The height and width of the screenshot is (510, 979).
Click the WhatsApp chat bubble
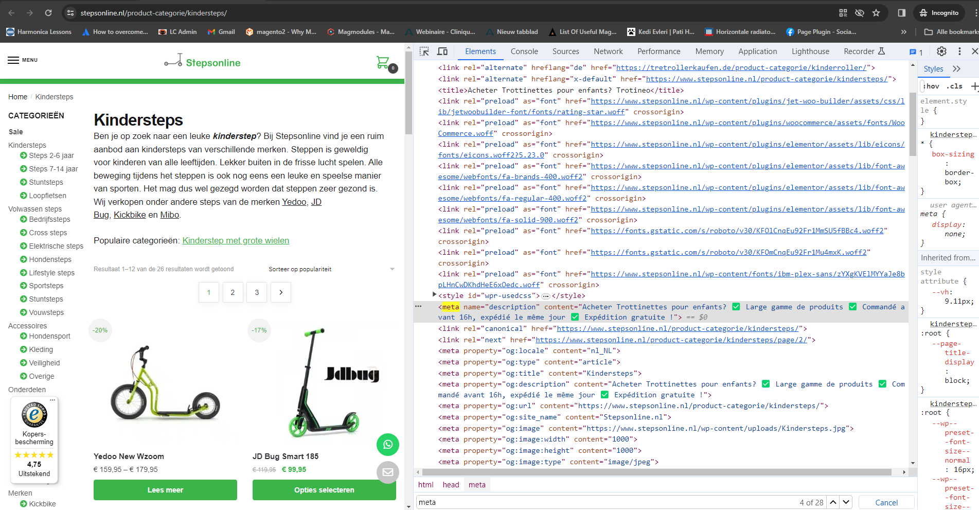tap(388, 445)
